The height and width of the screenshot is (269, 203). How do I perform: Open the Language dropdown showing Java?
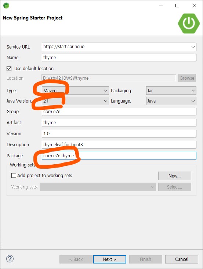click(171, 101)
